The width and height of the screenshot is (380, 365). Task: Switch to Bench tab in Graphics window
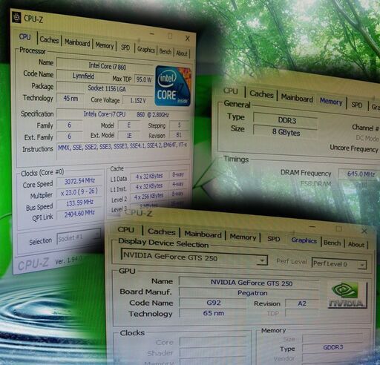coord(332,243)
